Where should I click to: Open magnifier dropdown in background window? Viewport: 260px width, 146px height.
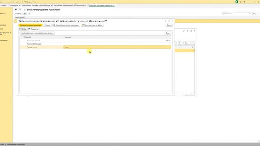click(x=180, y=43)
